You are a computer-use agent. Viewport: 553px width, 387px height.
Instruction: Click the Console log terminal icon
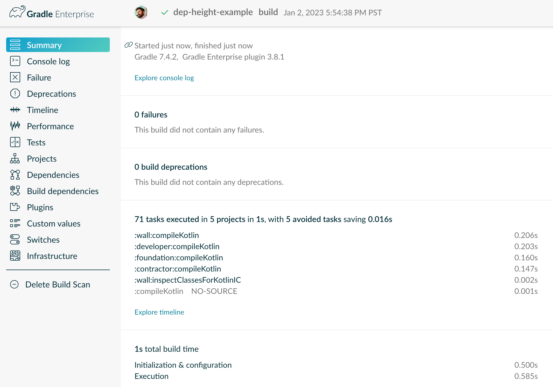[15, 61]
